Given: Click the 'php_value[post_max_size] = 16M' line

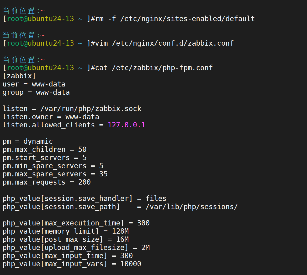Looking at the screenshot, I should [x=66, y=239].
